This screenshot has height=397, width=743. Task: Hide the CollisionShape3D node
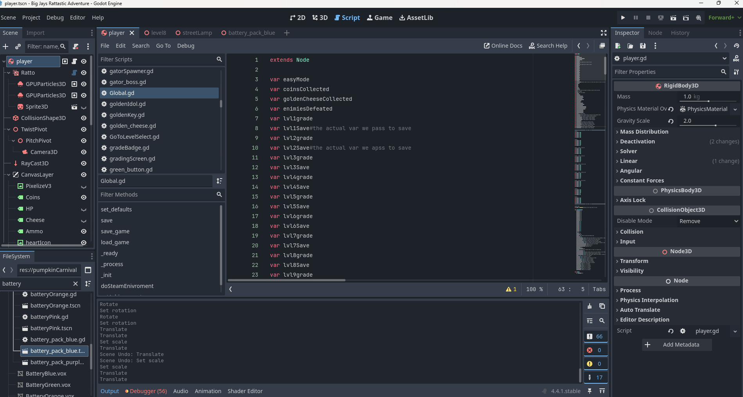(x=84, y=118)
